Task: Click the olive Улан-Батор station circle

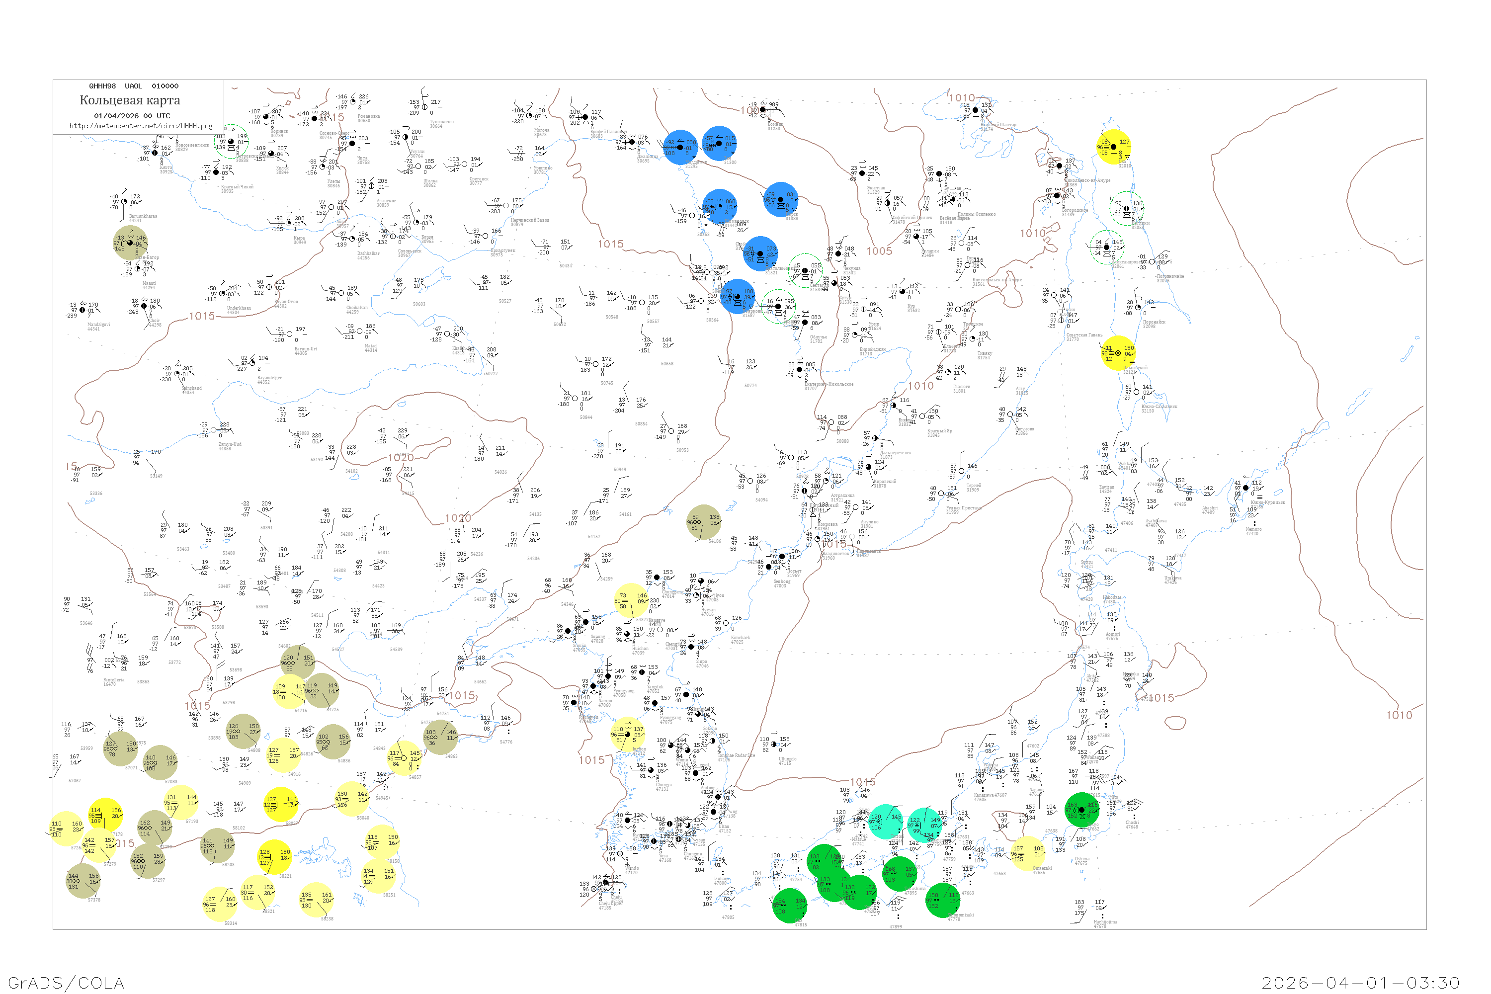Action: pyautogui.click(x=130, y=243)
